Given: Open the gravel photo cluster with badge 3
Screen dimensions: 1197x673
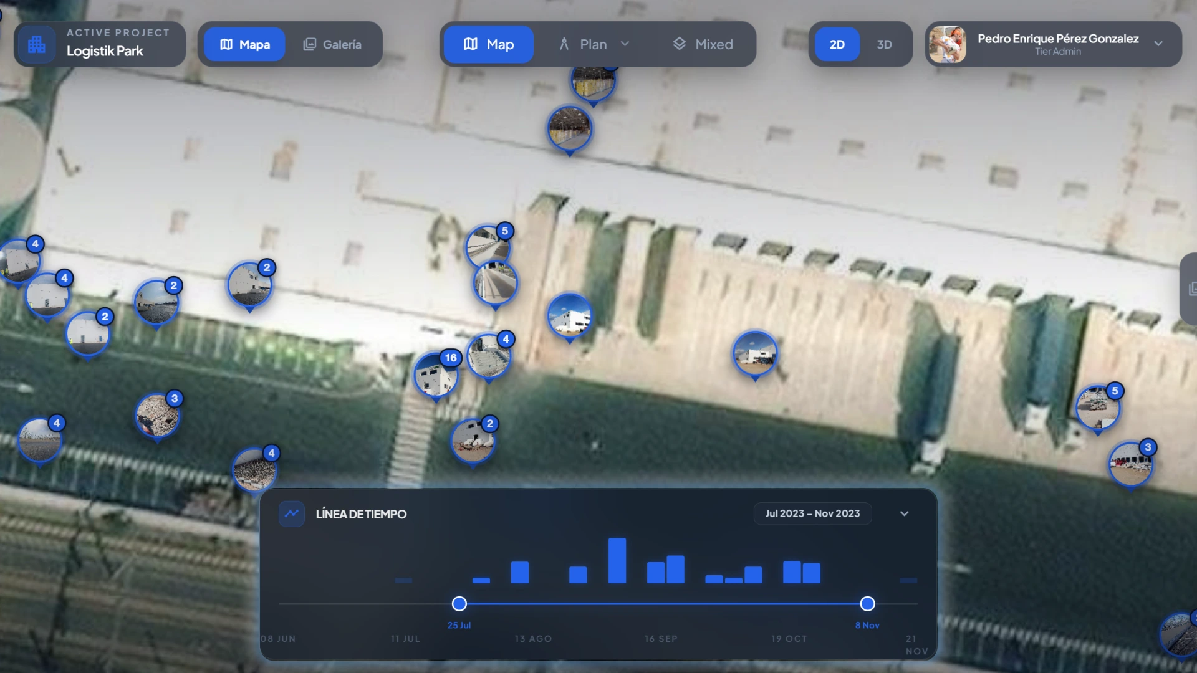Looking at the screenshot, I should point(158,416).
